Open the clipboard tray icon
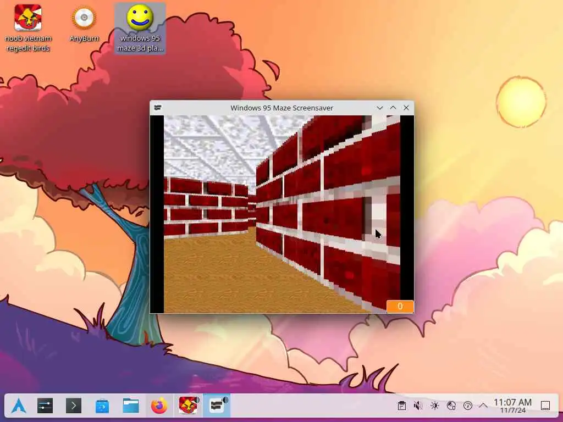 [402, 406]
